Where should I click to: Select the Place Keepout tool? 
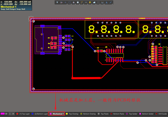98,3
